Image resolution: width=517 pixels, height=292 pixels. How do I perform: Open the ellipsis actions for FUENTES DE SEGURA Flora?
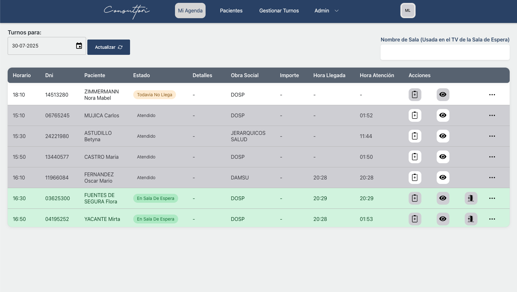tap(492, 198)
